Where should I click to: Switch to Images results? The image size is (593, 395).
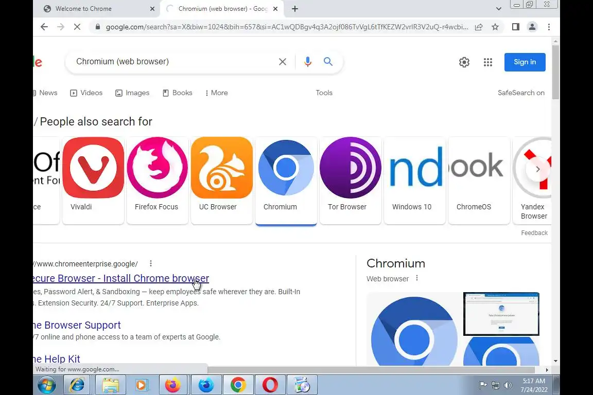pos(132,93)
